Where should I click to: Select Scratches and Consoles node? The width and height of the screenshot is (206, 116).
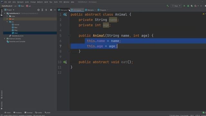(x=16, y=42)
